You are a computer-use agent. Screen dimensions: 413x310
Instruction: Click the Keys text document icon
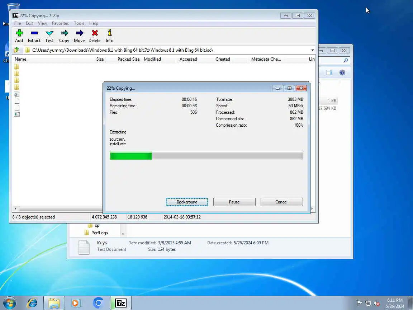click(84, 247)
